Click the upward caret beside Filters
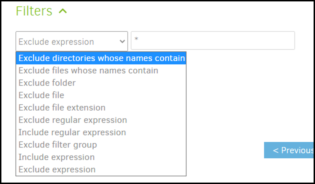Screen dimensions: 315x184 click(x=63, y=12)
